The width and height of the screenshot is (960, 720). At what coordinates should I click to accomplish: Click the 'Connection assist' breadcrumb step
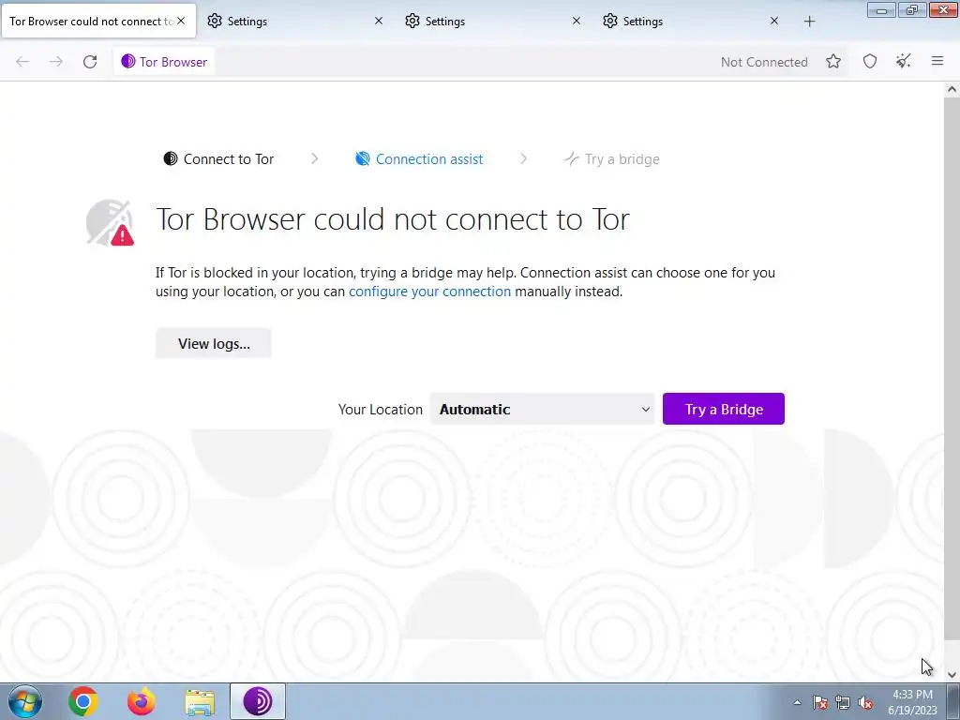pyautogui.click(x=419, y=159)
